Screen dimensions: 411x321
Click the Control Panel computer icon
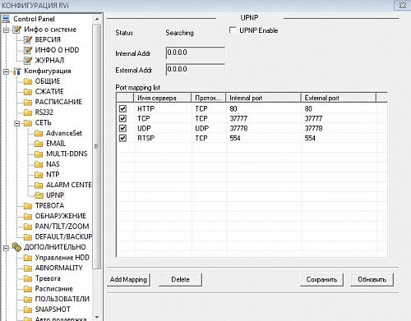point(6,19)
